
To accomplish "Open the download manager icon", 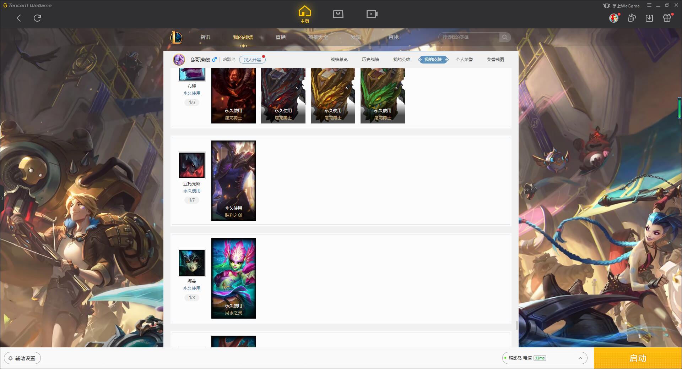I will (x=649, y=18).
